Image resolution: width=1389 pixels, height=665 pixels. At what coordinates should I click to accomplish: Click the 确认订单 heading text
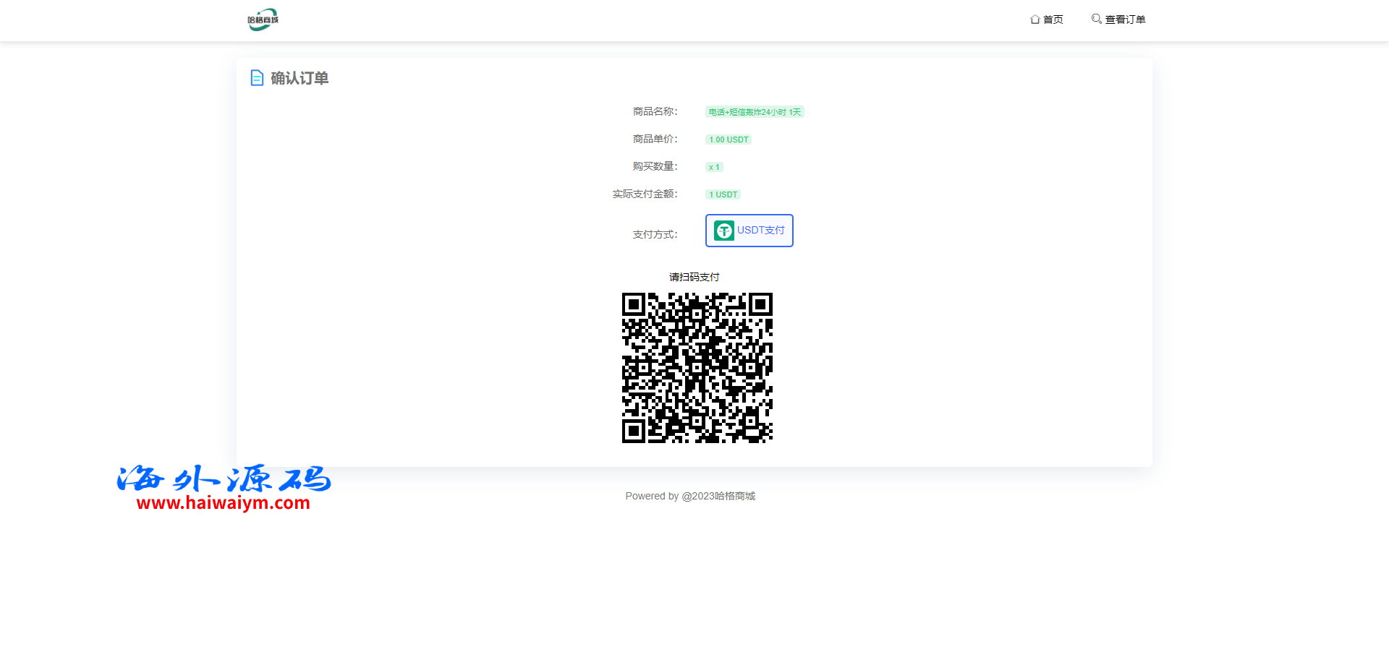click(300, 78)
